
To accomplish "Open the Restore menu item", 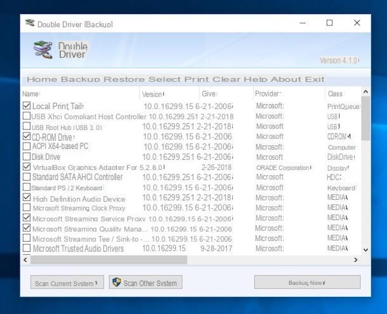I will point(124,79).
